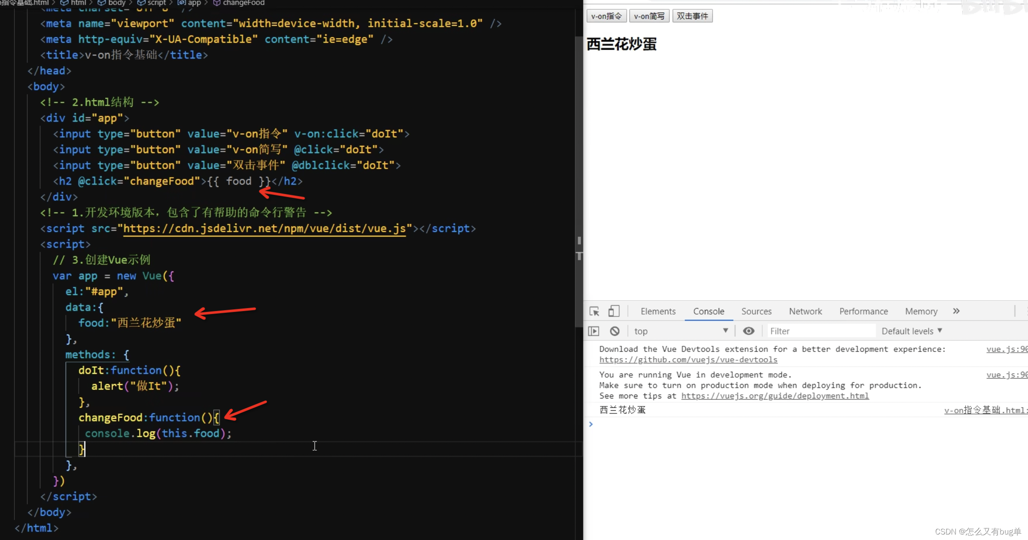1028x540 pixels.
Task: Open the jsdelivr vue.js CDN URL in code
Action: (x=265, y=229)
